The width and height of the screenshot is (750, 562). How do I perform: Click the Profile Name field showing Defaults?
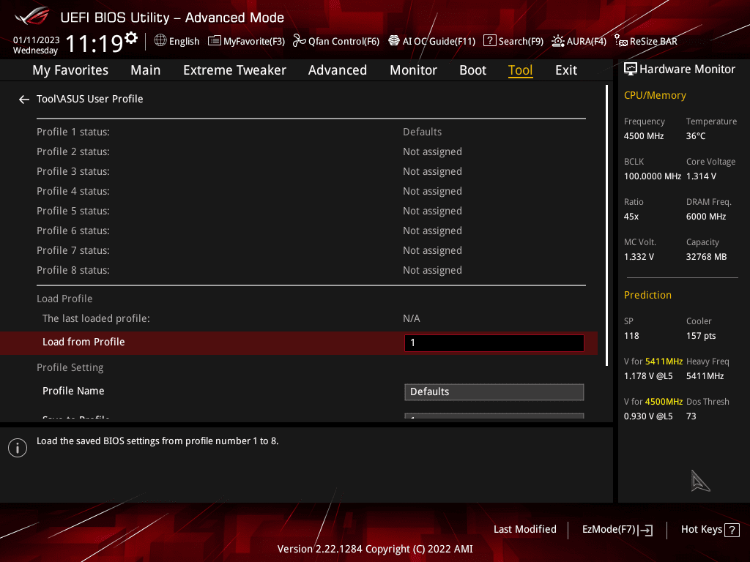tap(494, 392)
